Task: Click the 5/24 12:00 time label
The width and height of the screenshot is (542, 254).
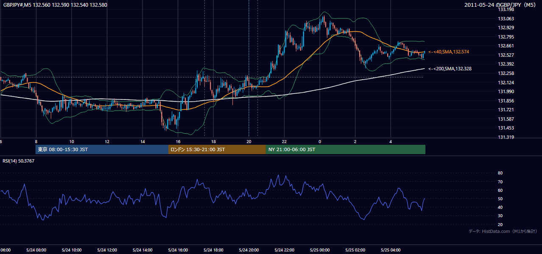Action: (106, 250)
